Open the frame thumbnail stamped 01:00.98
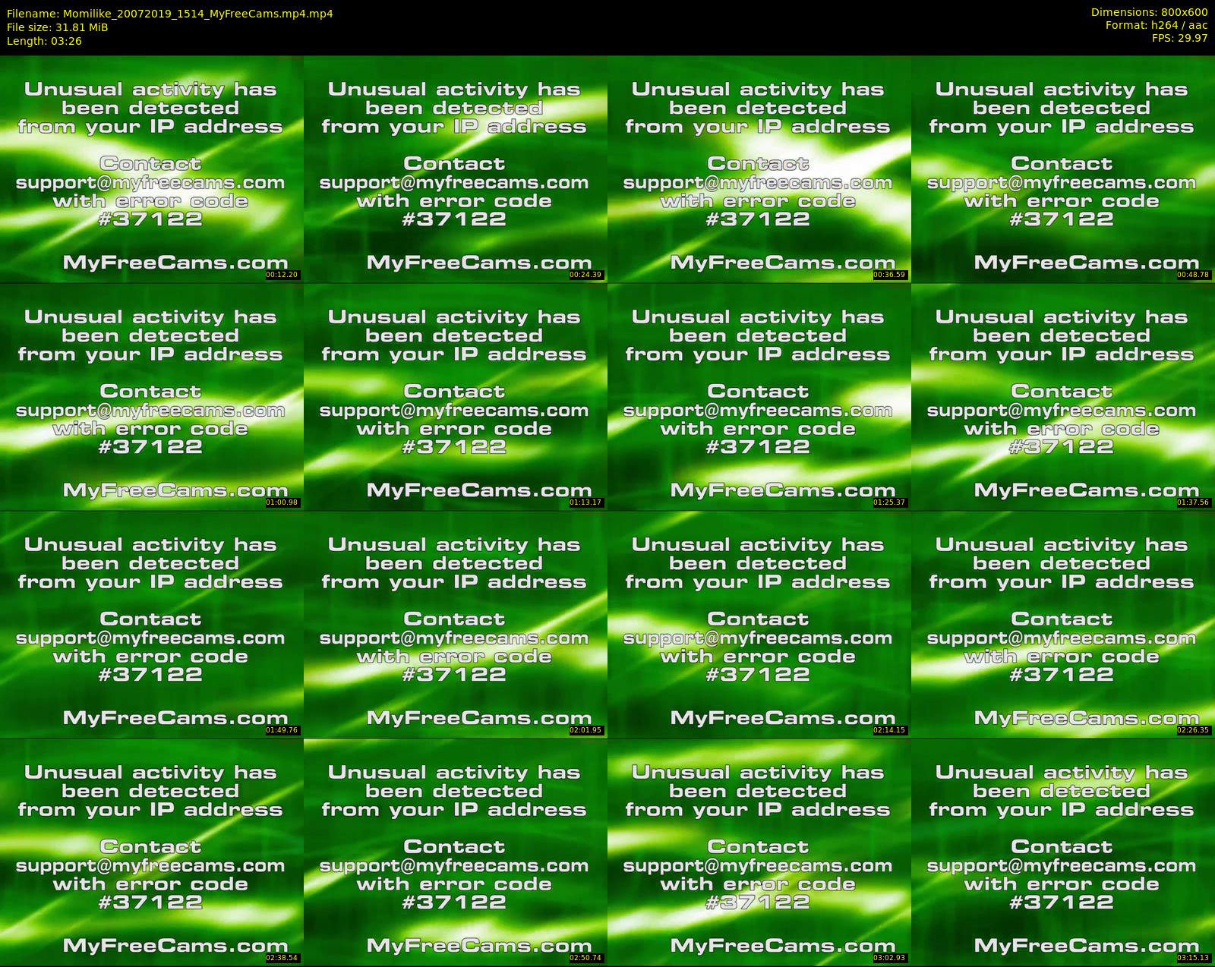The width and height of the screenshot is (1215, 967). coord(151,396)
